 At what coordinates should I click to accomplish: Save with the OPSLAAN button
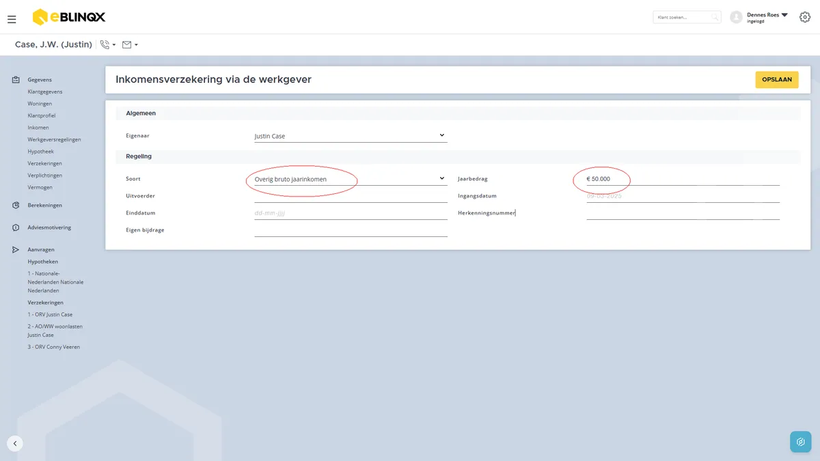[777, 80]
